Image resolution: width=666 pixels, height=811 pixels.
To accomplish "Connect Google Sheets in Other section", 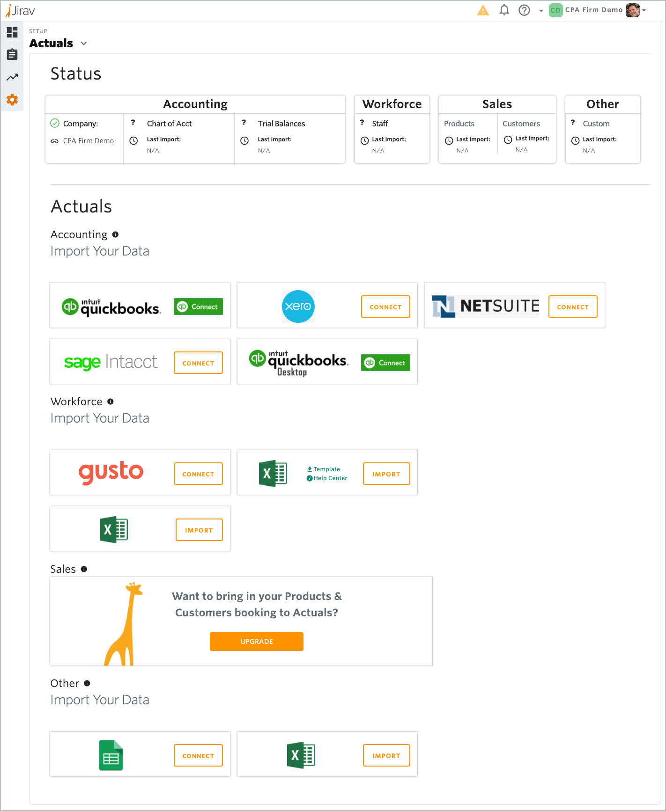I will click(x=198, y=755).
